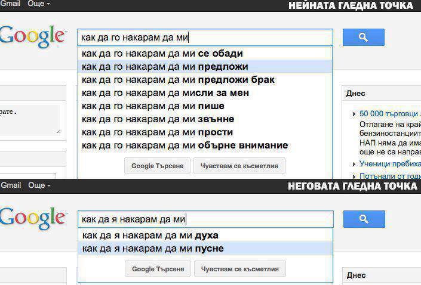
Task: Select the highlighted suggestion ending in just "предложи"
Action: pyautogui.click(x=205, y=67)
